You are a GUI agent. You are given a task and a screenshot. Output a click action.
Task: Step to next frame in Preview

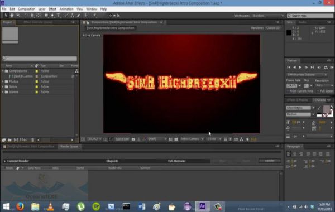point(306,68)
